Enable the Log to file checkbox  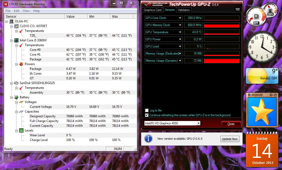point(147,110)
